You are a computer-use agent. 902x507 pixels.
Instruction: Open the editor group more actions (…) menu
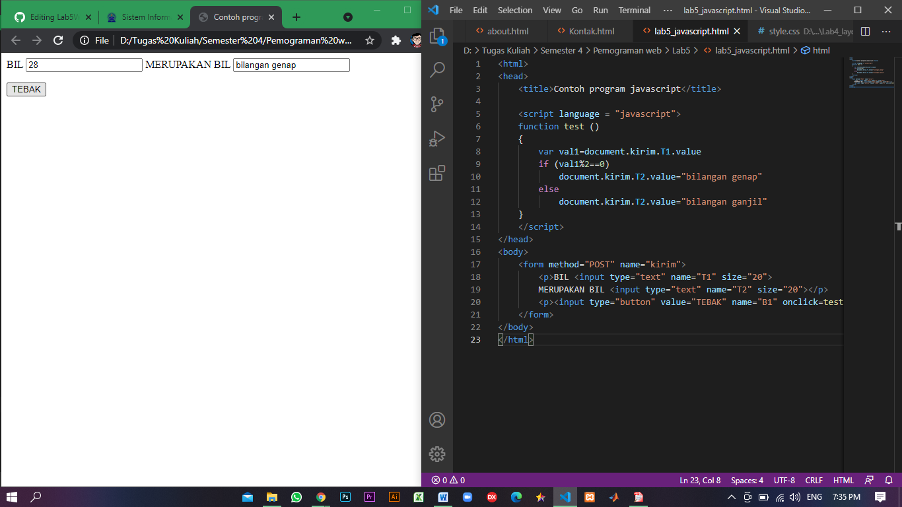[887, 30]
